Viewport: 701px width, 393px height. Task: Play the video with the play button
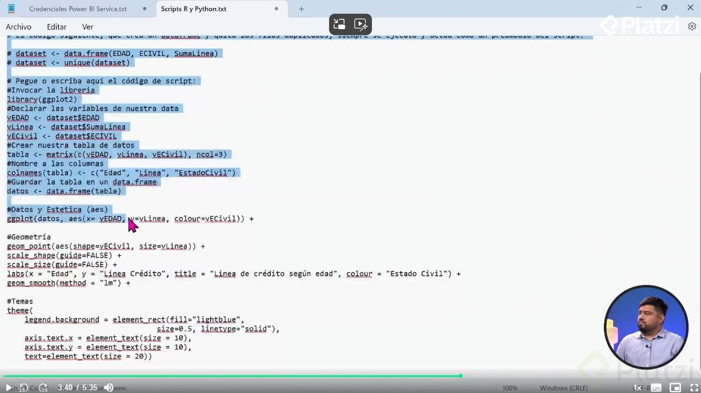click(x=8, y=387)
